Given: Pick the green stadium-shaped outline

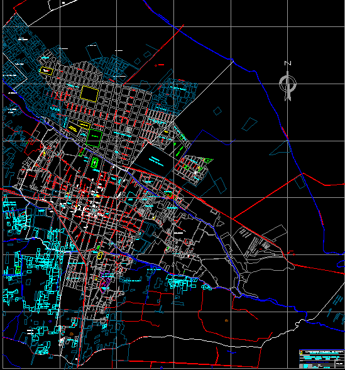Looking at the screenshot, I should point(95,163).
